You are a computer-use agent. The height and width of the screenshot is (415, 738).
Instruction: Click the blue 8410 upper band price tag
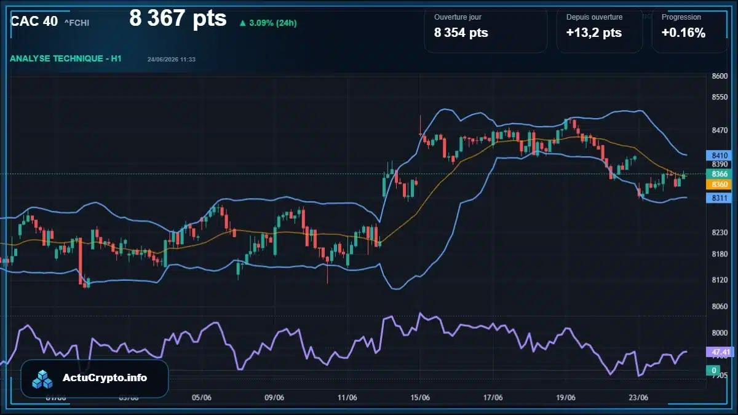(x=719, y=156)
